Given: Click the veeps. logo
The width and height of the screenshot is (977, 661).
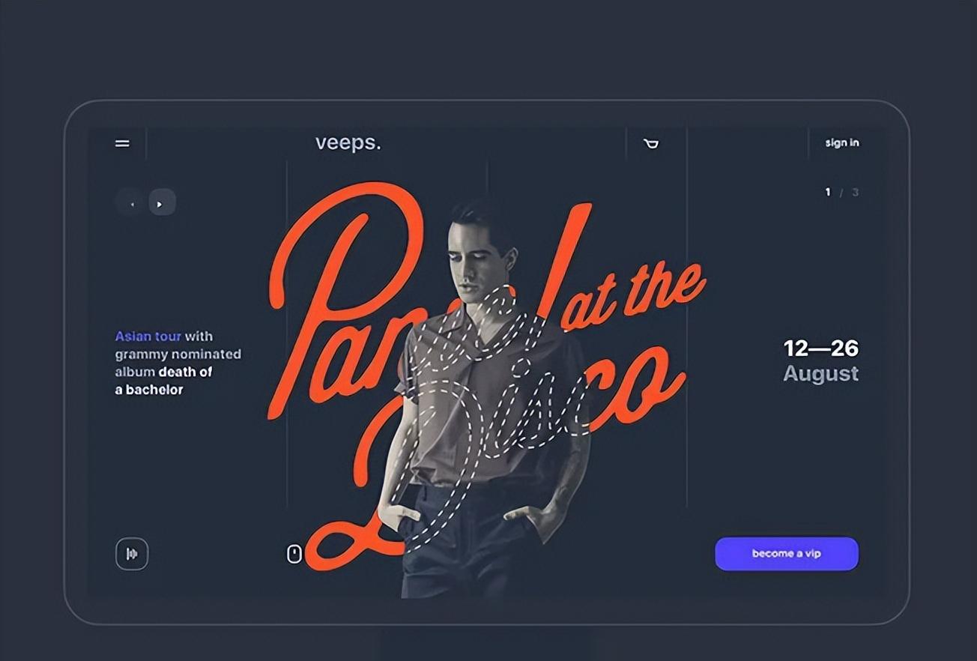Looking at the screenshot, I should [348, 142].
